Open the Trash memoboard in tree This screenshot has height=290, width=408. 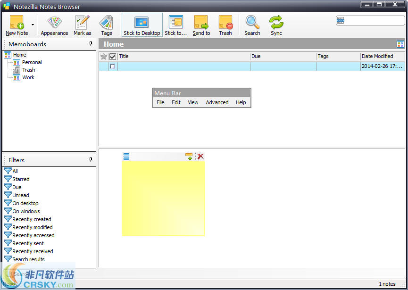[29, 70]
